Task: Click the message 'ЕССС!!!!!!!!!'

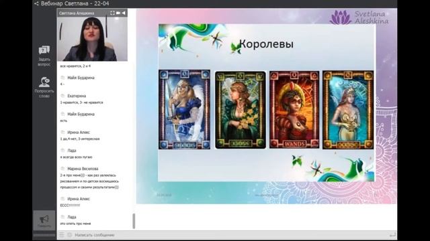Action: 70,206
